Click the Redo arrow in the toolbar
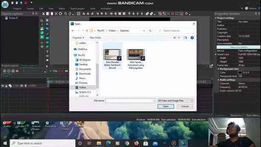 coord(70,13)
